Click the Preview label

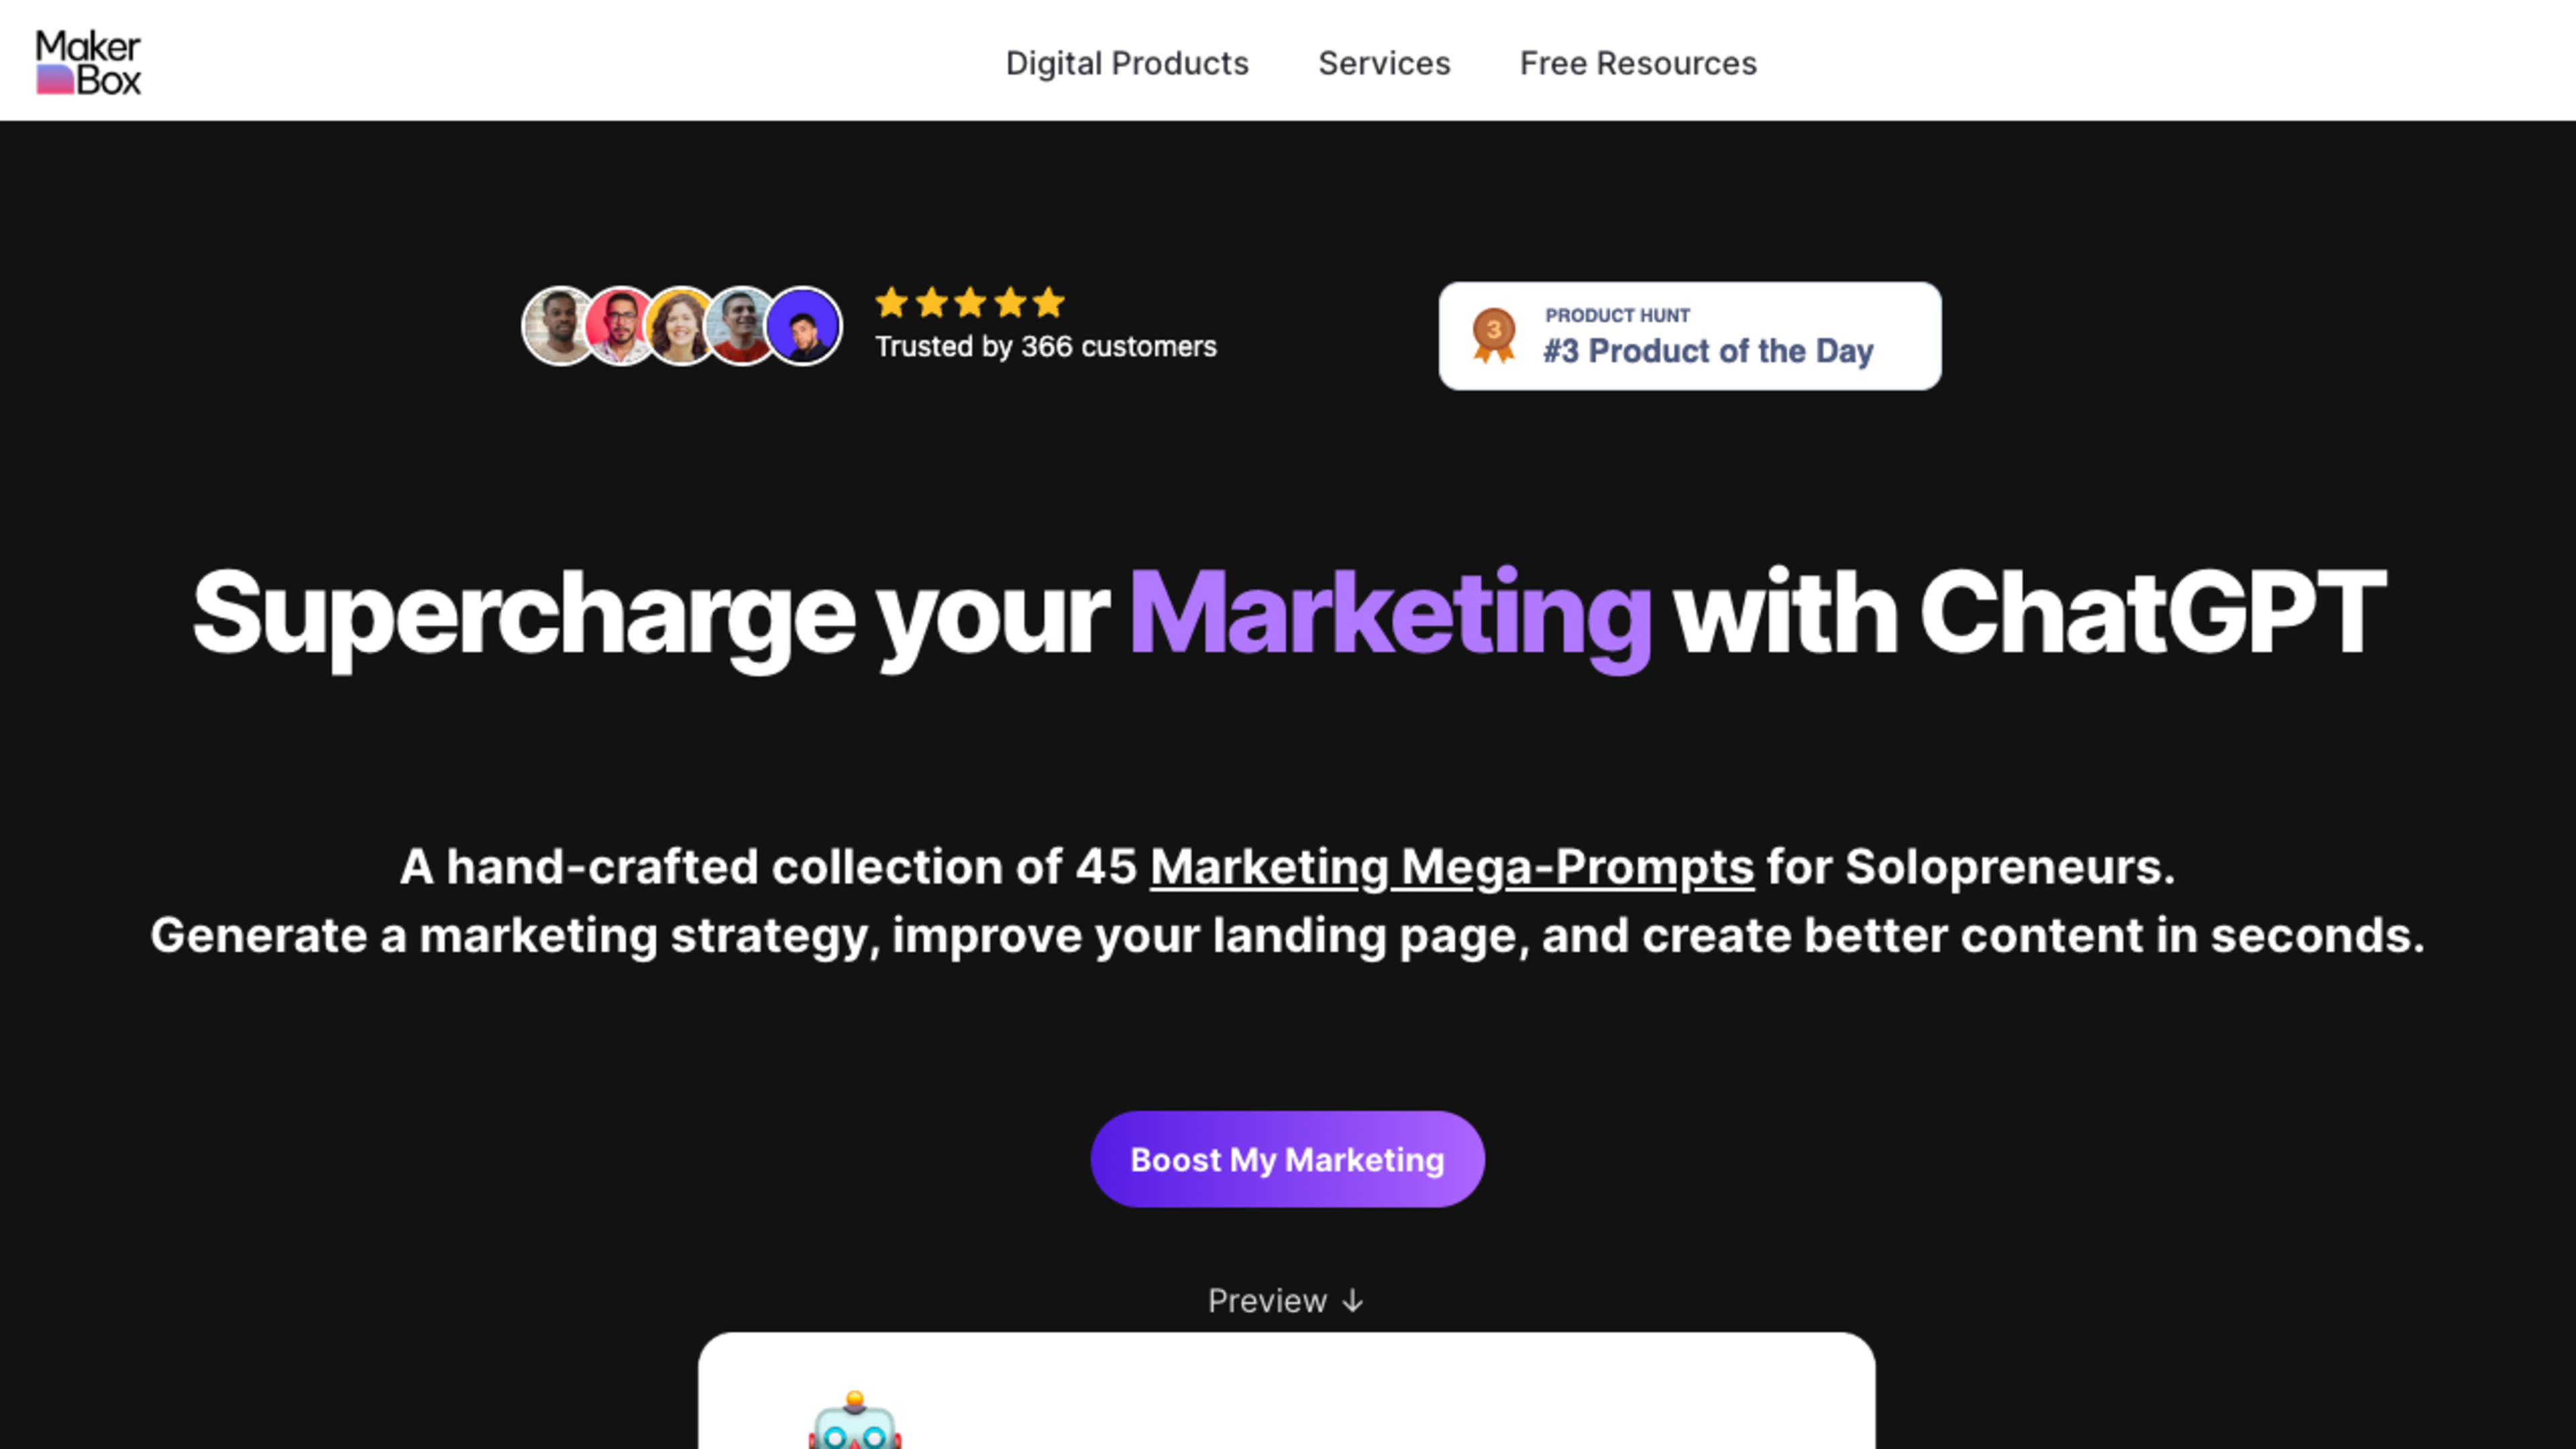[x=1267, y=1301]
